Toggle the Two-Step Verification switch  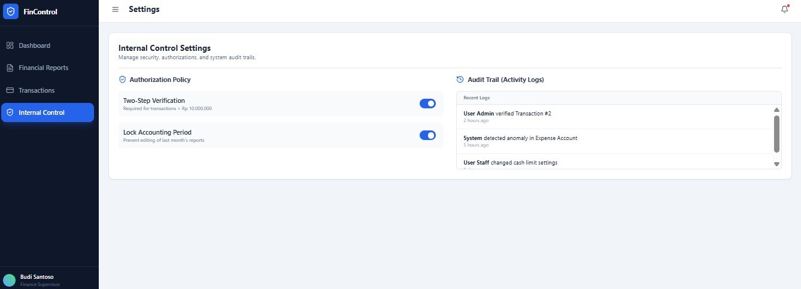[x=427, y=104]
